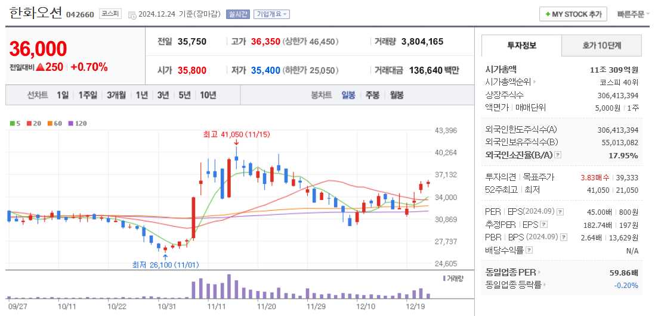The image size is (655, 316).
Task: Click the 외국인소진율 value 17.95%
Action: click(624, 155)
